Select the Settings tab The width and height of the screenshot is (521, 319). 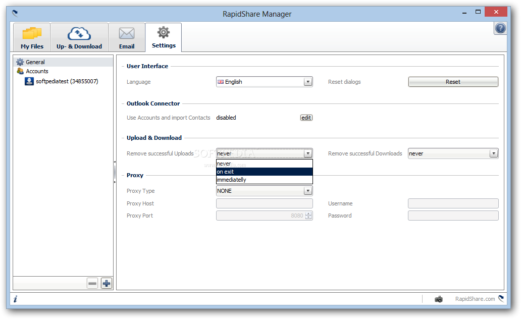[164, 37]
